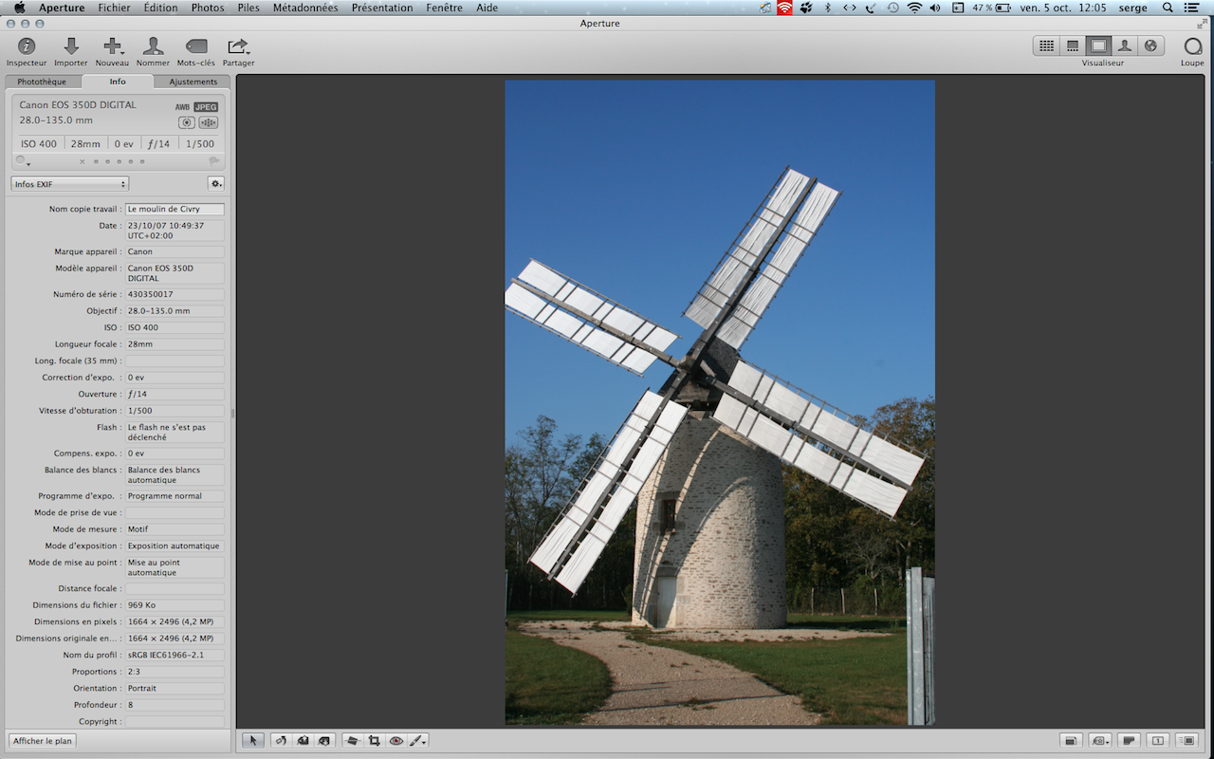Toggle the flag on the photo
Screen dimensions: 1214x759
[214, 161]
